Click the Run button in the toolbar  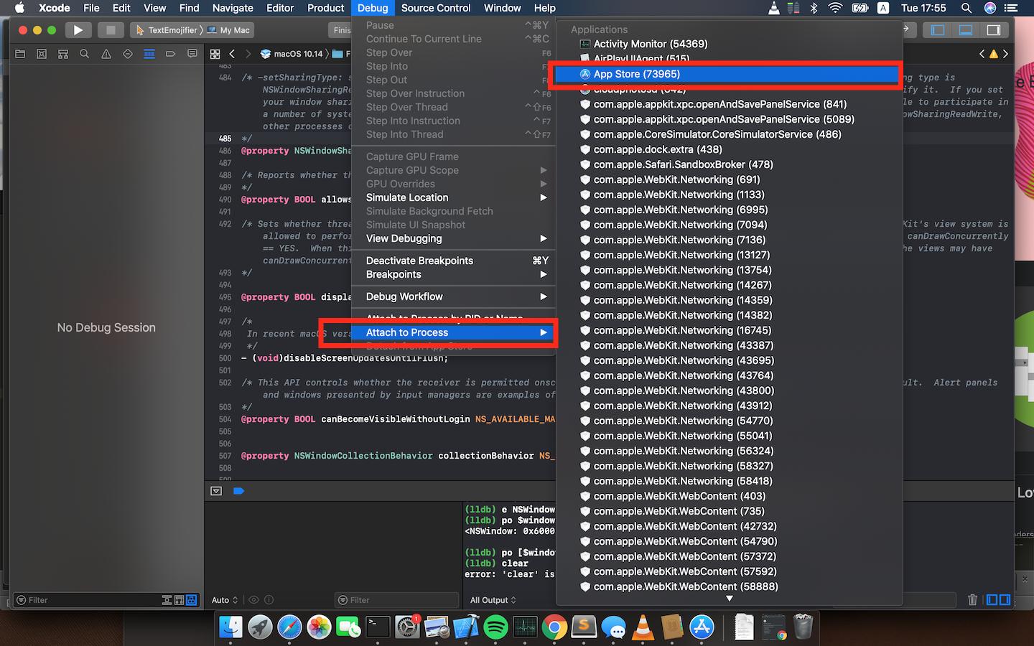click(78, 29)
